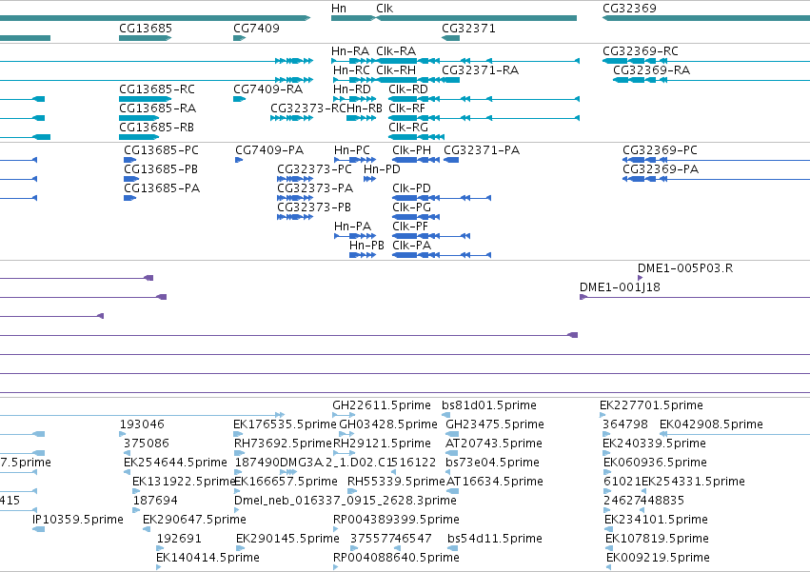This screenshot has height=572, width=810.
Task: Select transcript Hn-RD
Action: (355, 99)
